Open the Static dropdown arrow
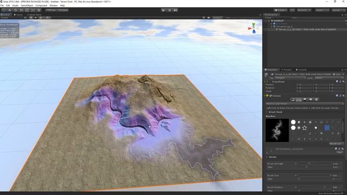Viewport: 347px width, 195px height. pyautogui.click(x=343, y=75)
